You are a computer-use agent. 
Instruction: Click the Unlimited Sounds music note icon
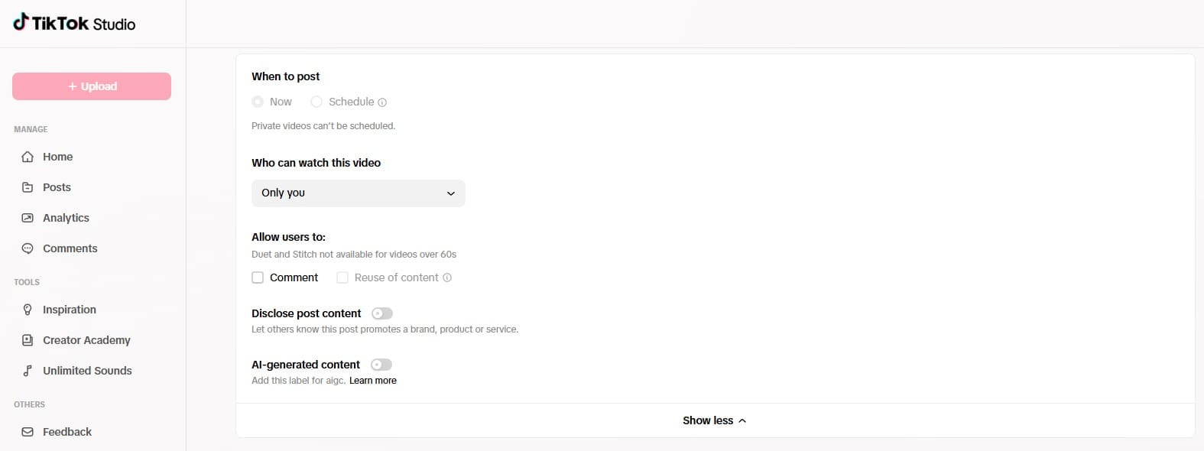pos(28,371)
